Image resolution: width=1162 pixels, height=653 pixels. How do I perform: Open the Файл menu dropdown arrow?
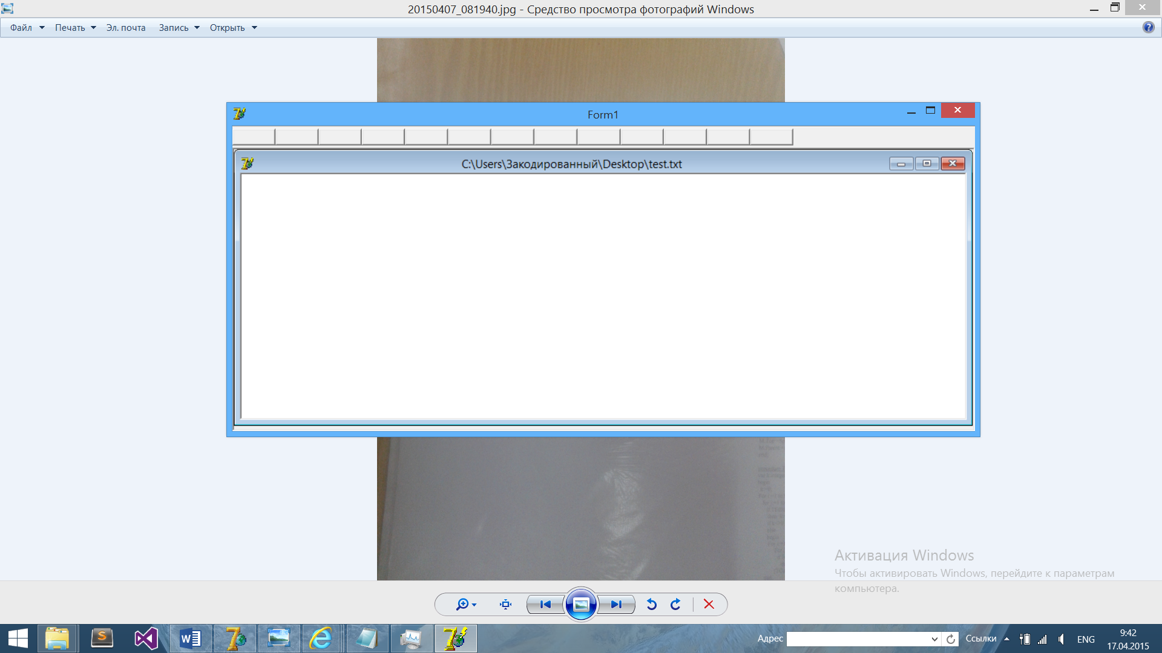coord(42,28)
